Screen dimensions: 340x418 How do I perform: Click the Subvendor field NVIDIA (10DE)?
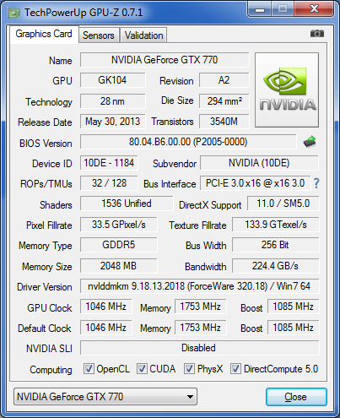[259, 163]
